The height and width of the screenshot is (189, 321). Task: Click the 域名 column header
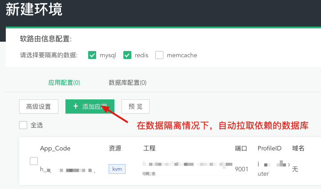(298, 148)
